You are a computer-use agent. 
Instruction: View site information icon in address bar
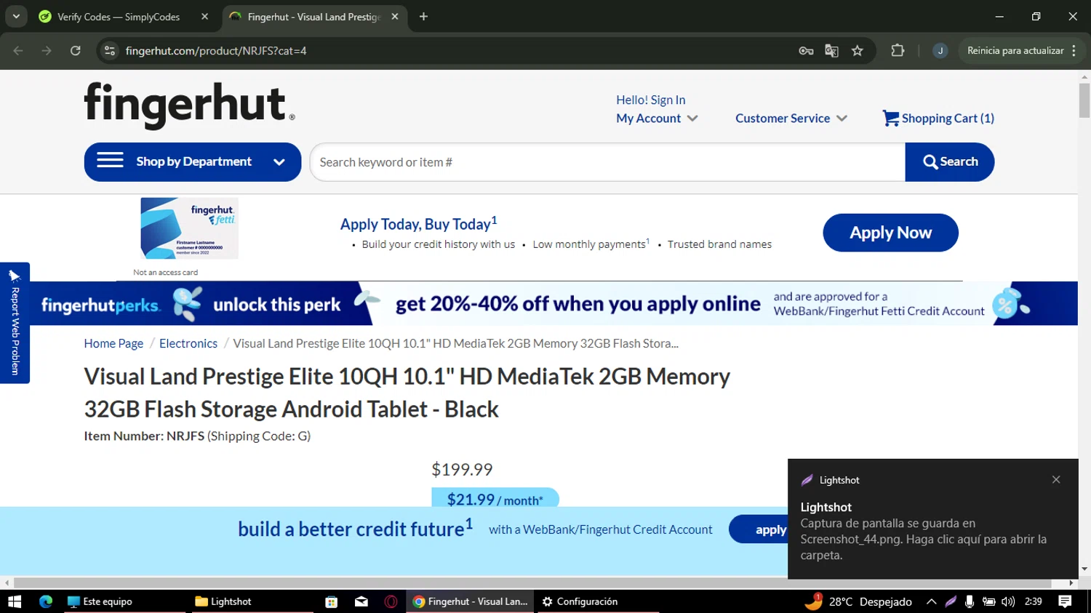click(x=110, y=51)
